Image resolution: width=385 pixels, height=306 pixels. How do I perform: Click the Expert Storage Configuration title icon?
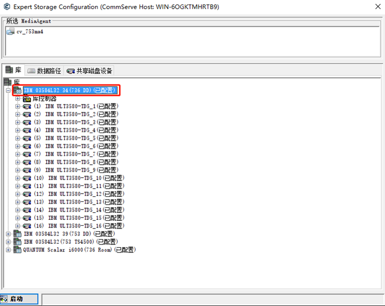click(7, 7)
